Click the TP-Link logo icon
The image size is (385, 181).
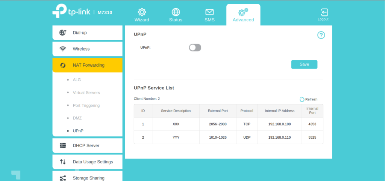coord(59,11)
